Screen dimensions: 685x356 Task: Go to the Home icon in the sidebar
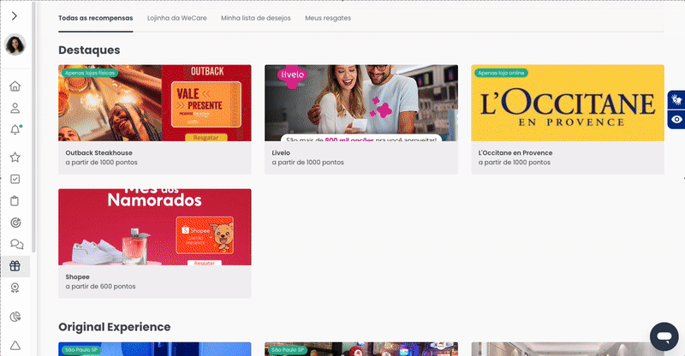tap(15, 86)
